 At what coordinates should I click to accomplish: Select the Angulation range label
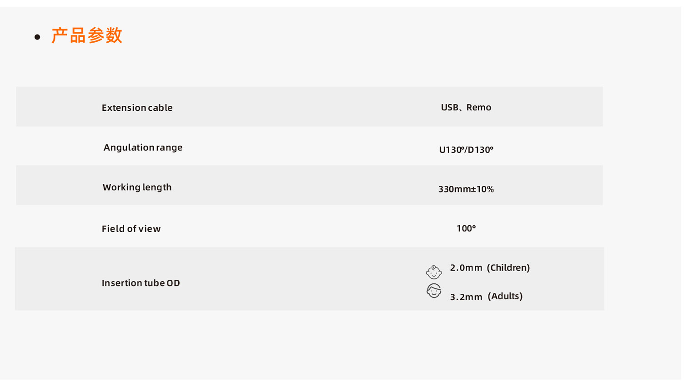(143, 148)
